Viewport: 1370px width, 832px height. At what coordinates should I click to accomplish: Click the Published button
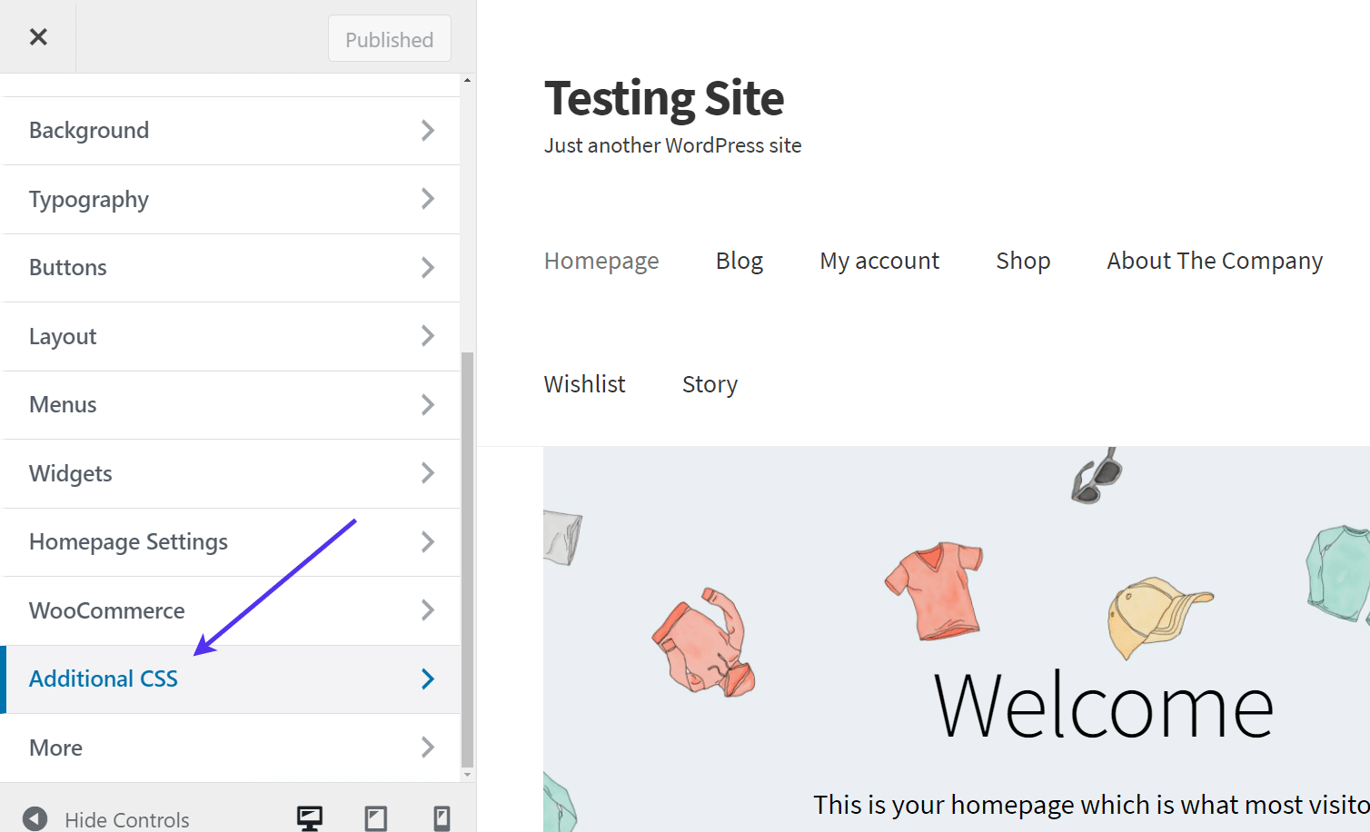(389, 38)
